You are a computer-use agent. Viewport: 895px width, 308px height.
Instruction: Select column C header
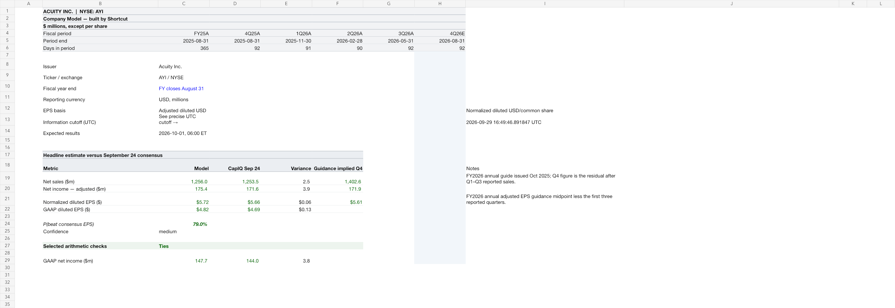pyautogui.click(x=184, y=4)
